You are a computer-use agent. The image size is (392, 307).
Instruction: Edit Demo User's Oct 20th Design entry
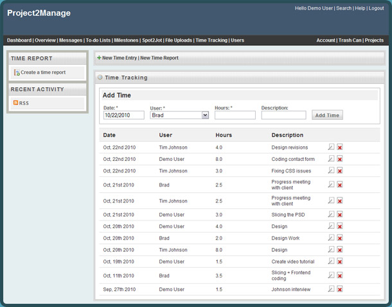click(x=331, y=226)
